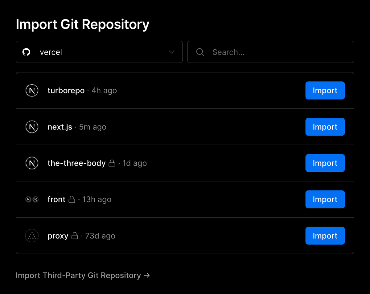
Task: Import the the-three-body repository
Action: 325,163
